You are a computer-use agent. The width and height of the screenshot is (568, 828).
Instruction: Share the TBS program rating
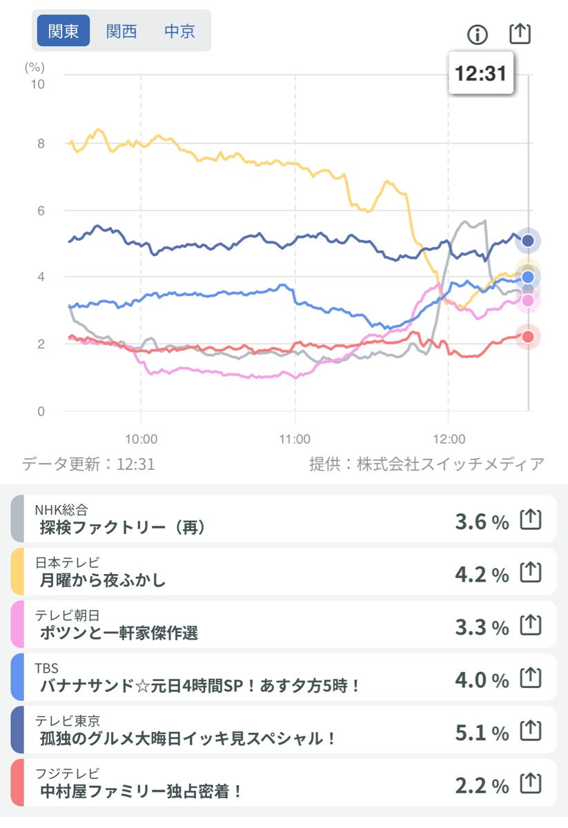point(530,678)
